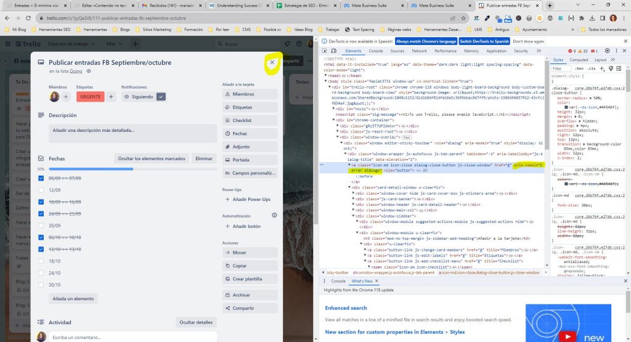Click Always match Chrome's language
This screenshot has height=342, width=631.
426,41
